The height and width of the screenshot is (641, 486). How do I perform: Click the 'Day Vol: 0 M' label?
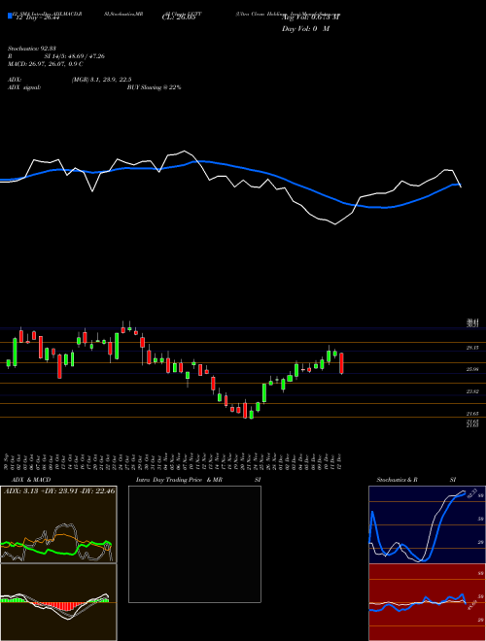coord(305,29)
